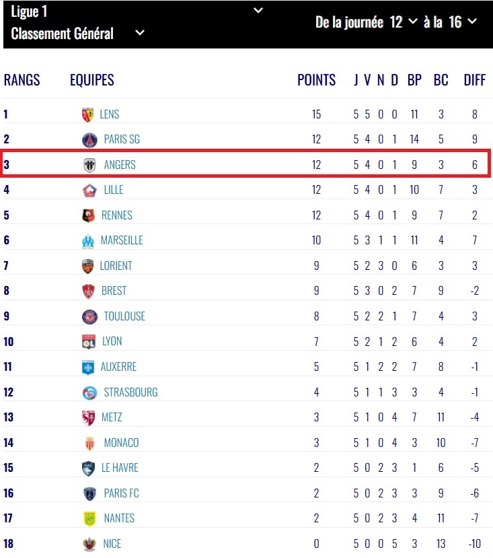
Task: Click the Monaco club crest icon
Action: coord(89,443)
